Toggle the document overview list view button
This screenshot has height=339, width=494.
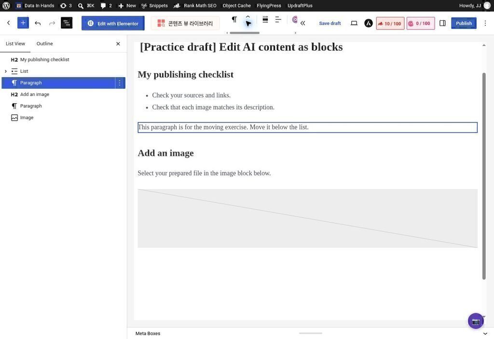pos(67,23)
